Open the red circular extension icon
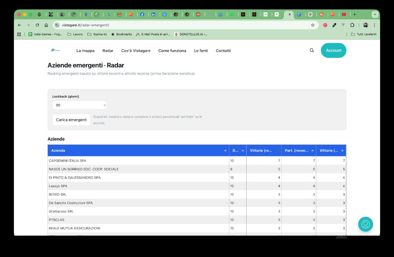This screenshot has height=257, width=394. 325,25
